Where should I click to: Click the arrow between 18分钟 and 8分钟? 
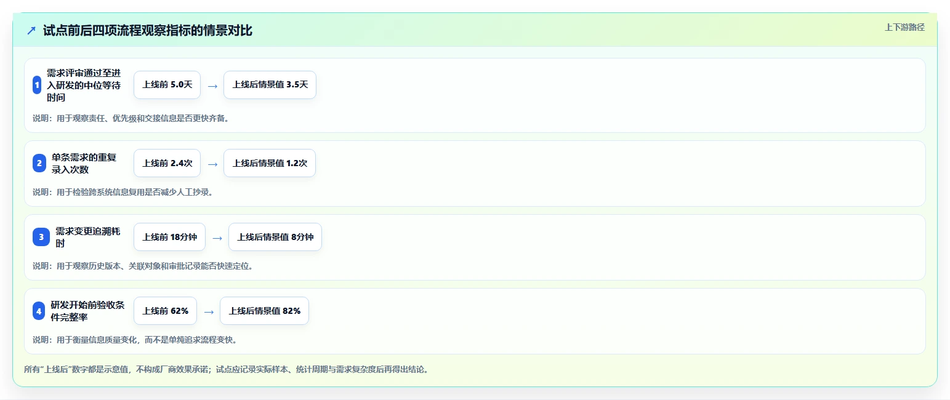tap(217, 238)
